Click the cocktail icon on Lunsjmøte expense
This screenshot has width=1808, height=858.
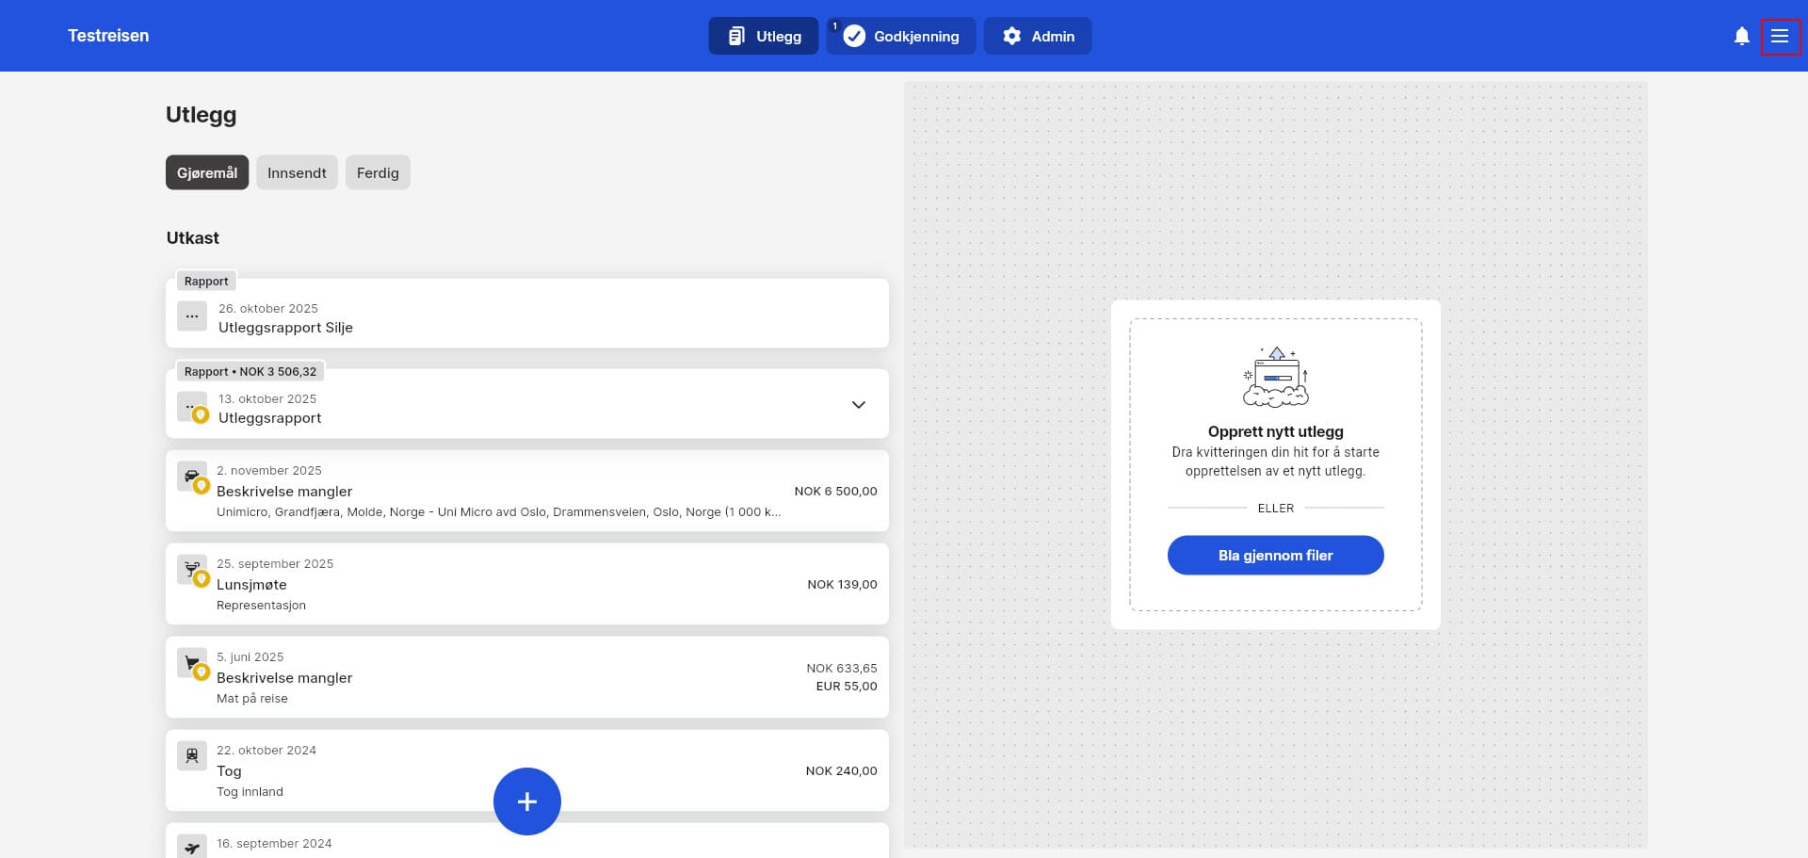click(x=191, y=570)
